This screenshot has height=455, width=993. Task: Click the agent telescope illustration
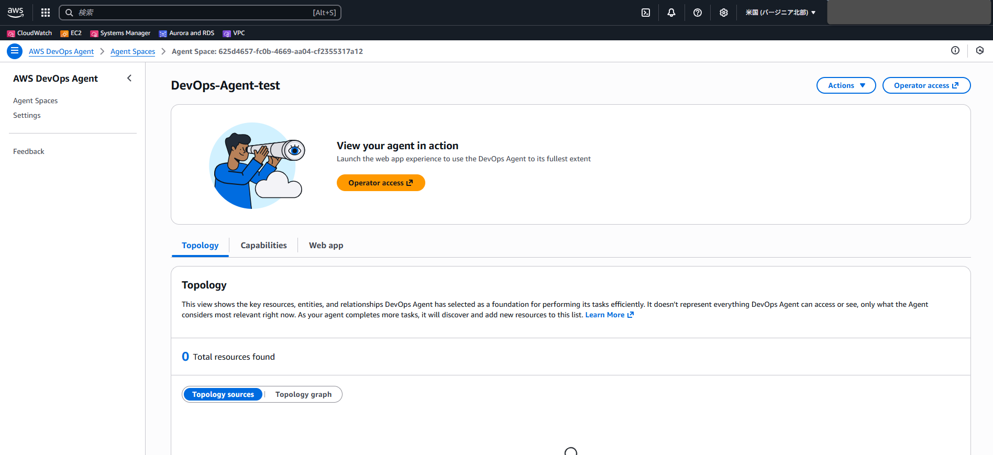tap(257, 165)
